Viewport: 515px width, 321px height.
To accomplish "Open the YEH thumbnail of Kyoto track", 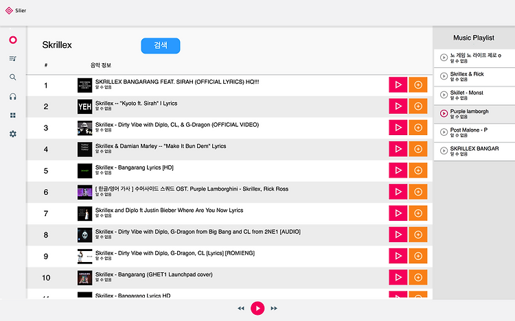I will pos(84,107).
